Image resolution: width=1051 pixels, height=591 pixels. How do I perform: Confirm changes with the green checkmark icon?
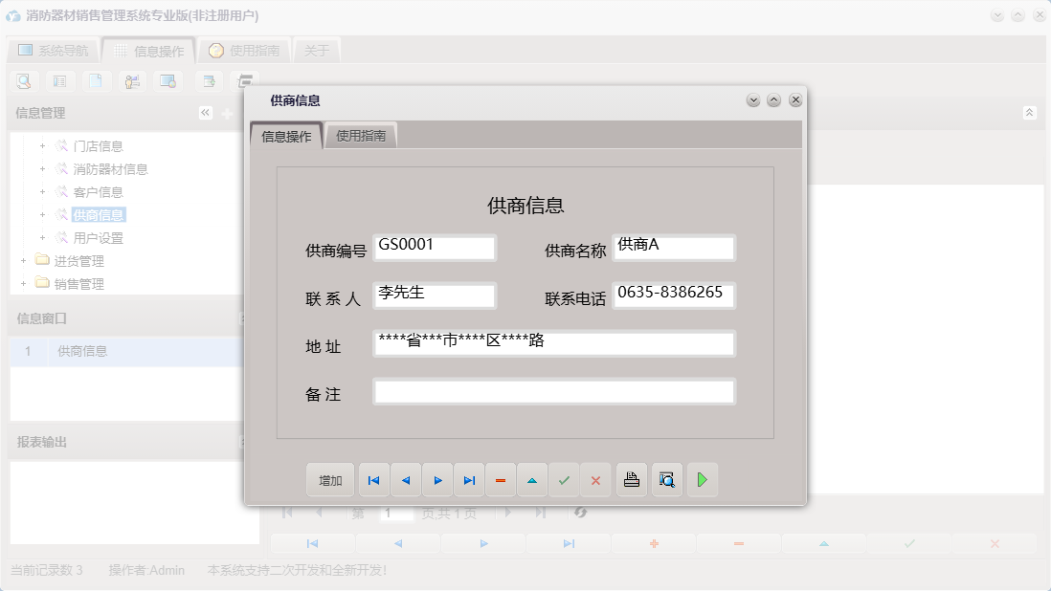click(x=564, y=479)
